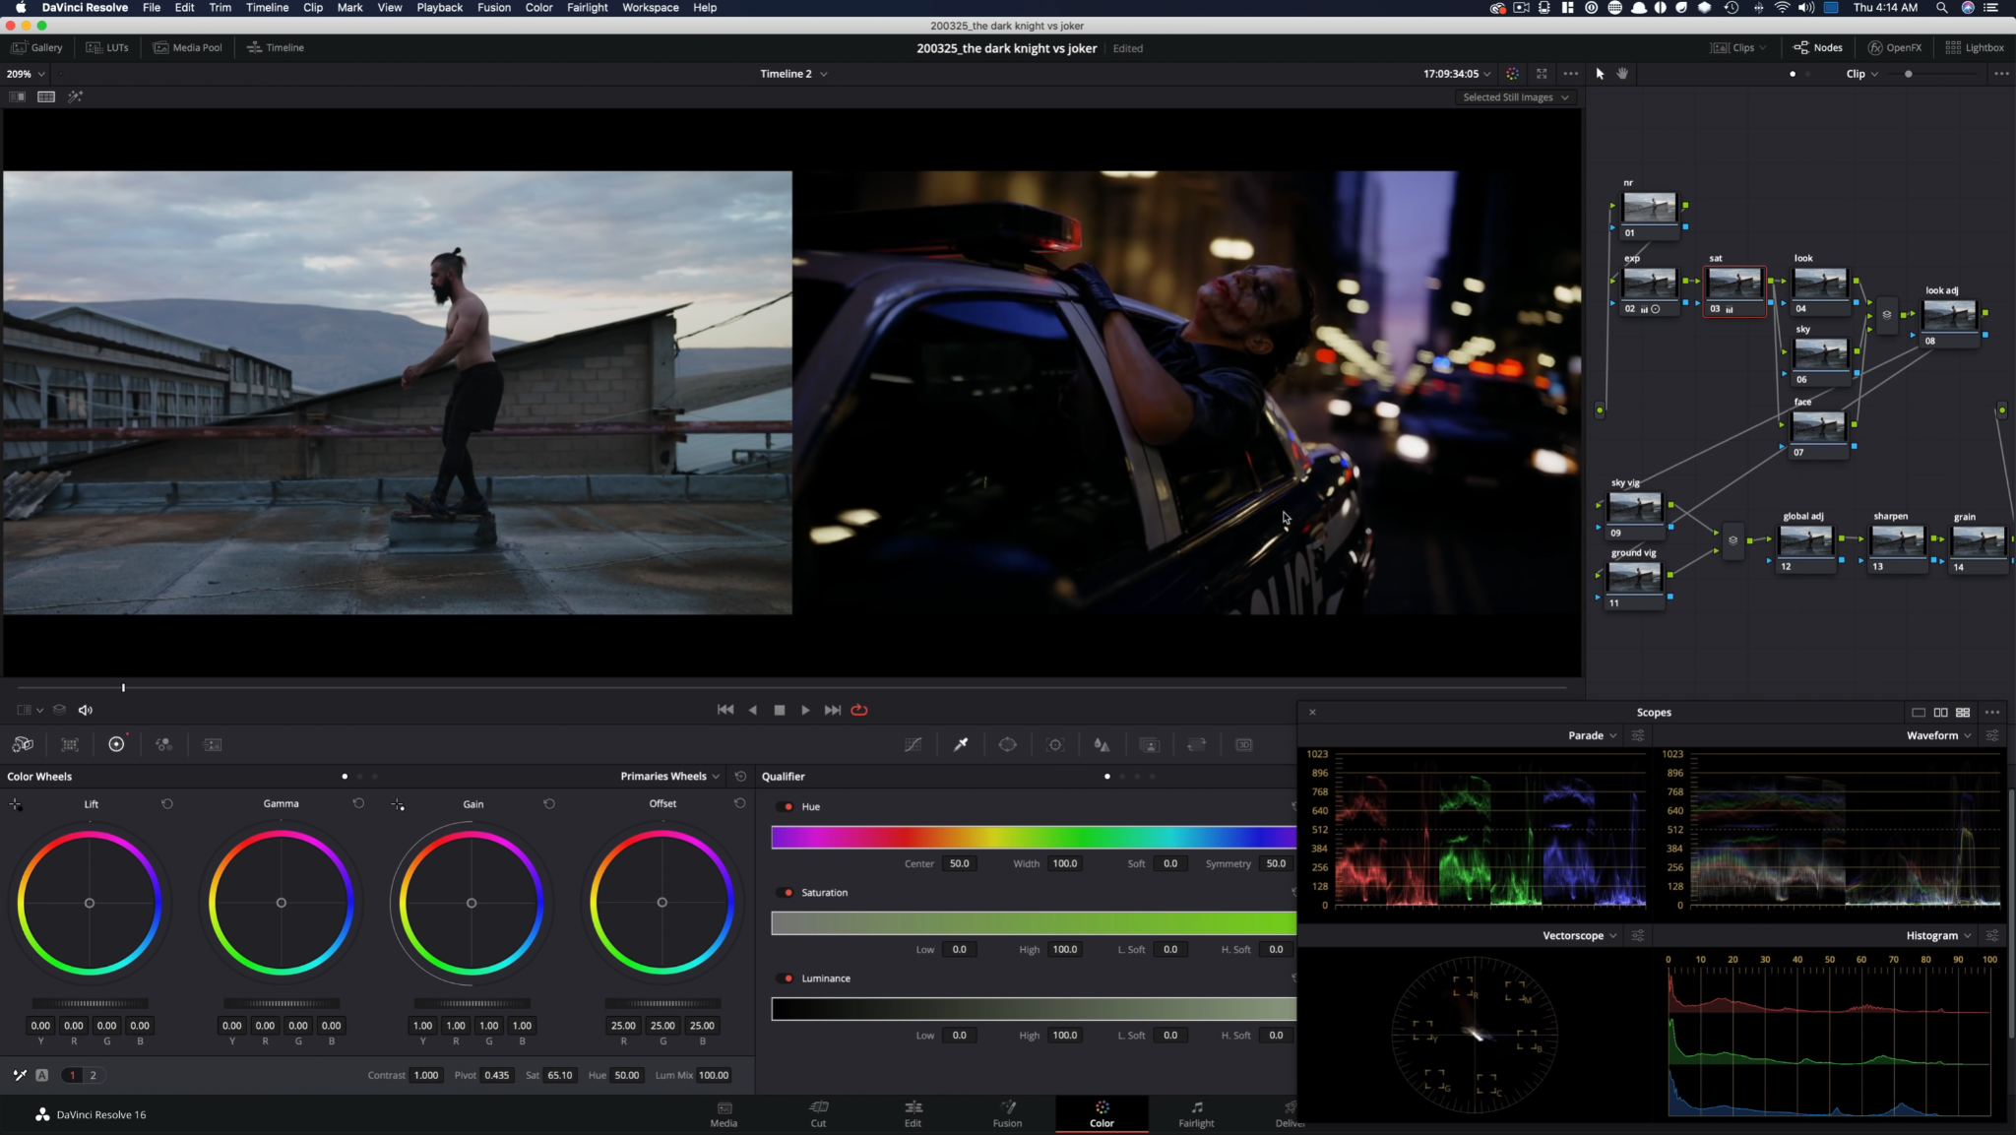
Task: Open the Selected Still Images dropdown
Action: tap(1515, 97)
